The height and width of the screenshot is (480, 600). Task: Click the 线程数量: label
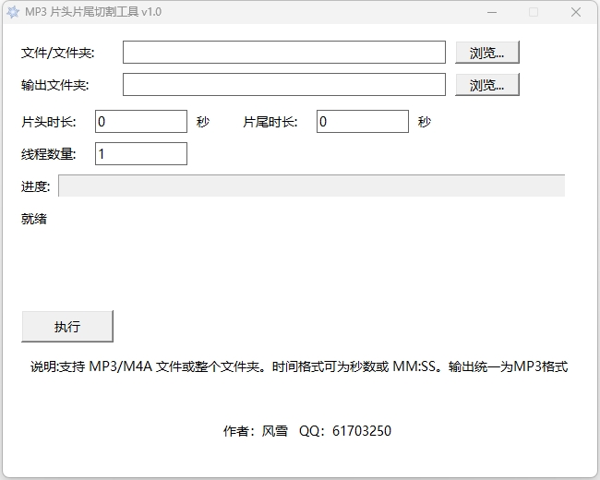pos(49,154)
